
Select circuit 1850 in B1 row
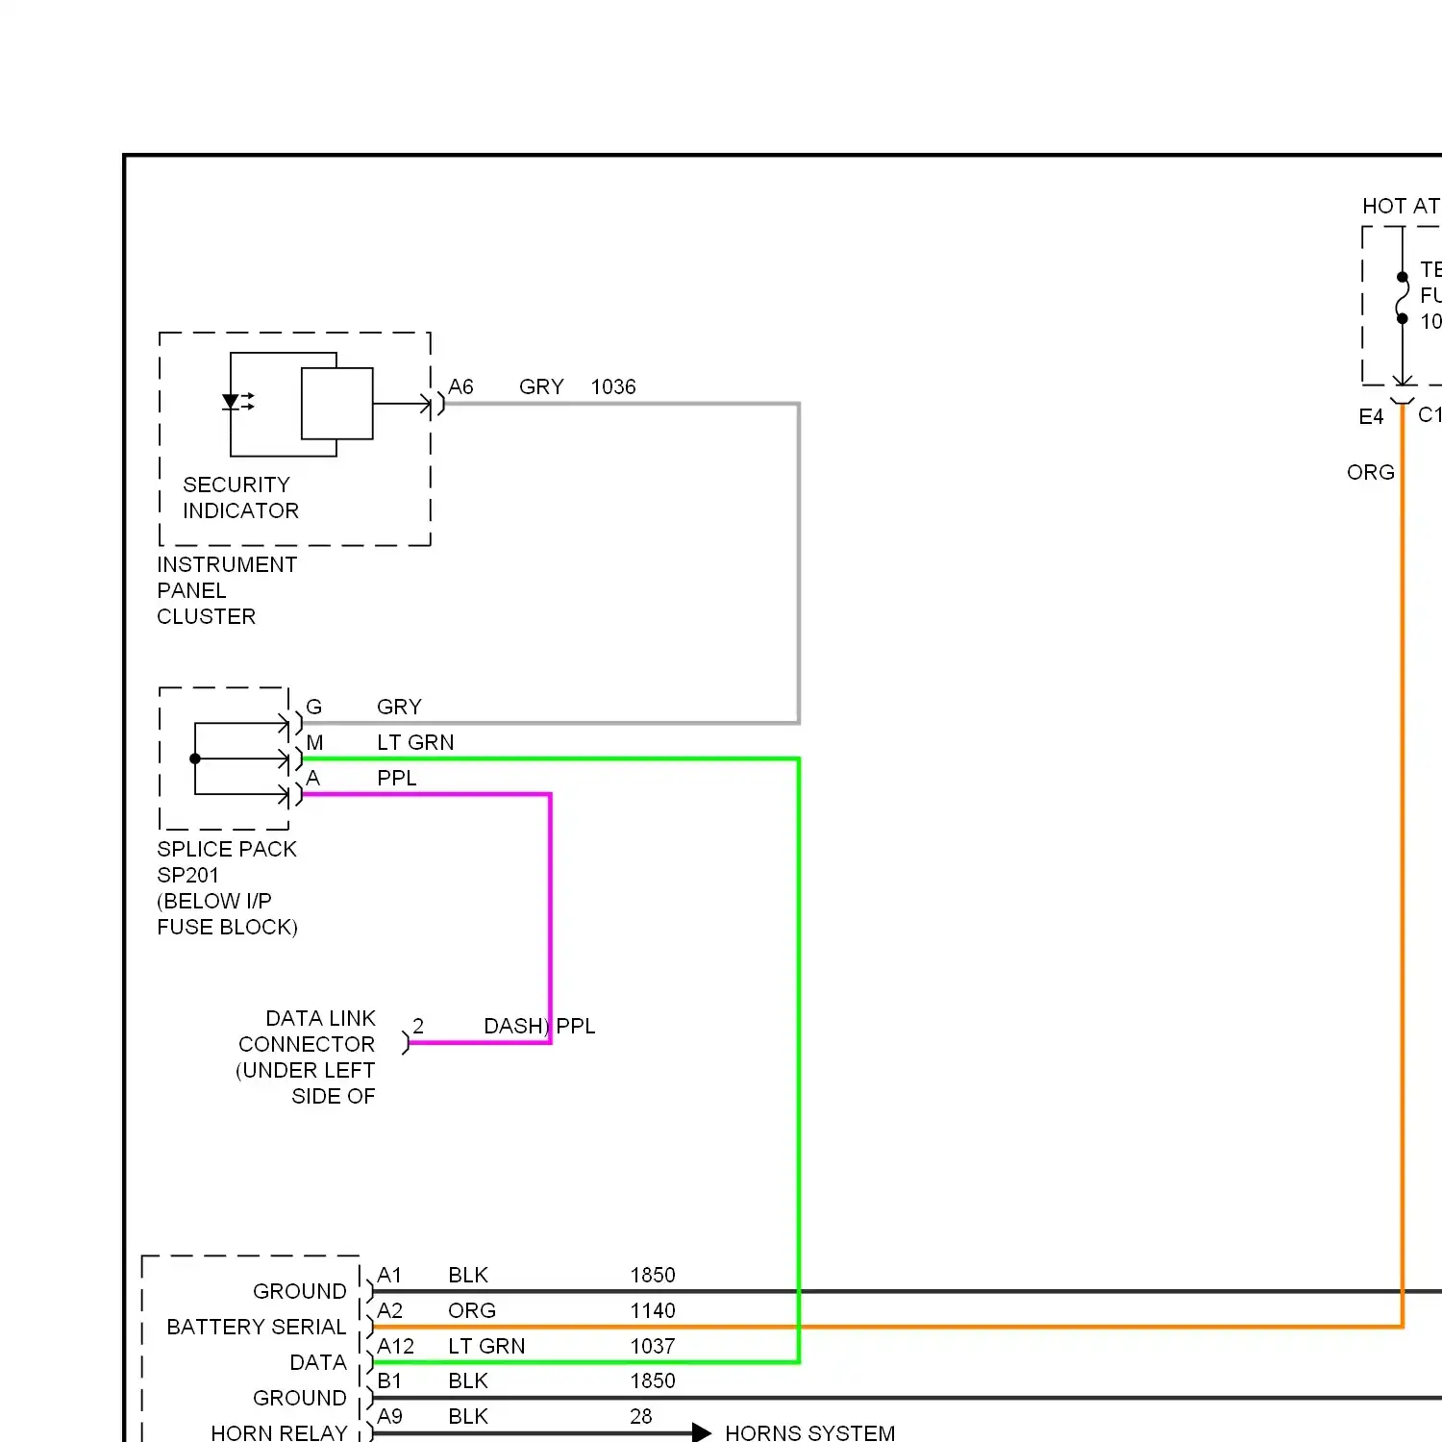(x=653, y=1380)
